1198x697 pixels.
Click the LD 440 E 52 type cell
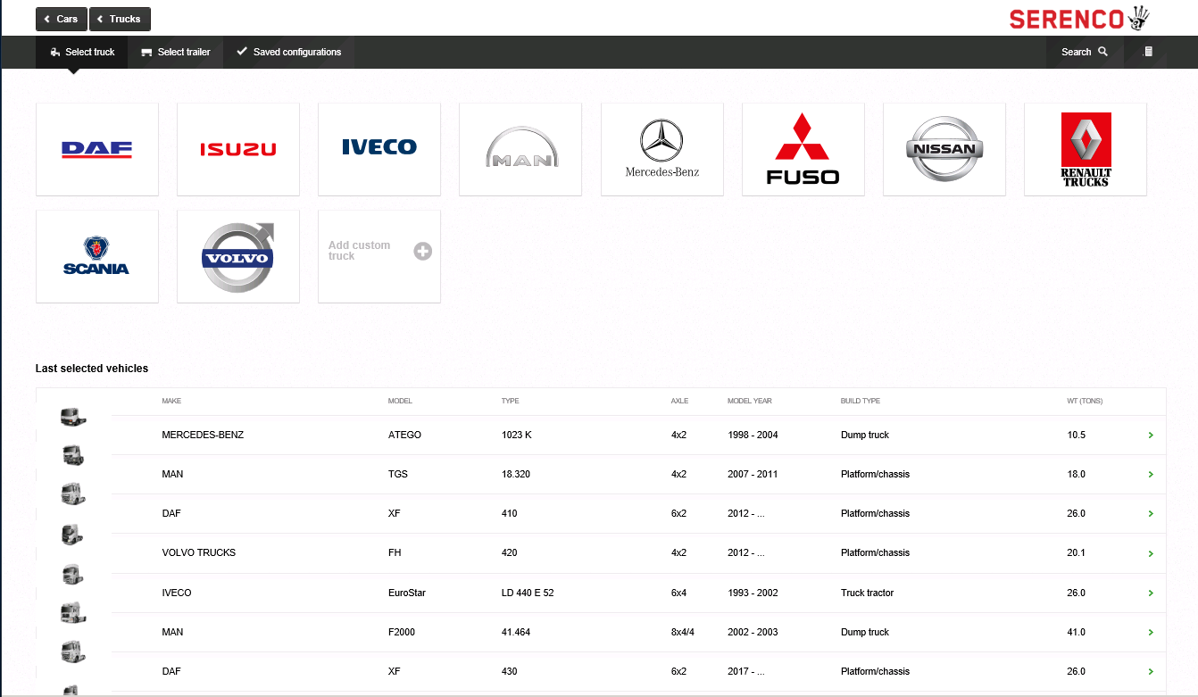pyautogui.click(x=528, y=593)
